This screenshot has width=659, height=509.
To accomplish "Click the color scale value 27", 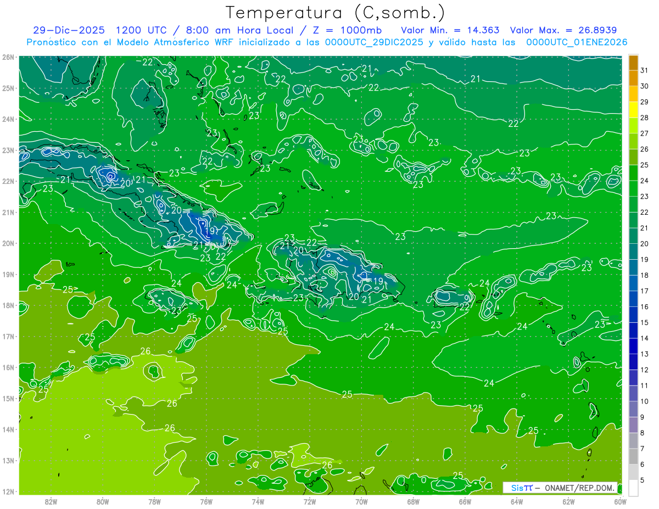I will click(645, 133).
